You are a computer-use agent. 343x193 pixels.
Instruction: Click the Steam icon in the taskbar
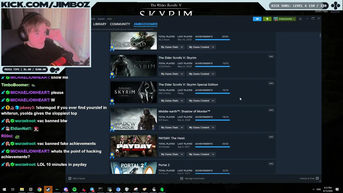point(48,190)
